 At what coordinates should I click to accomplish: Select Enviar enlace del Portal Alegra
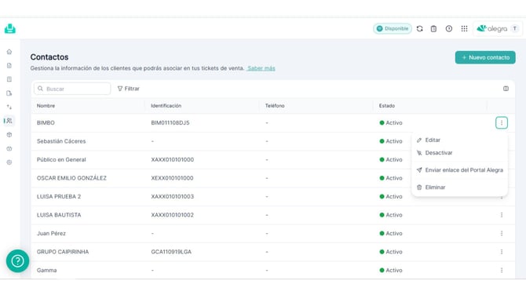pyautogui.click(x=459, y=170)
